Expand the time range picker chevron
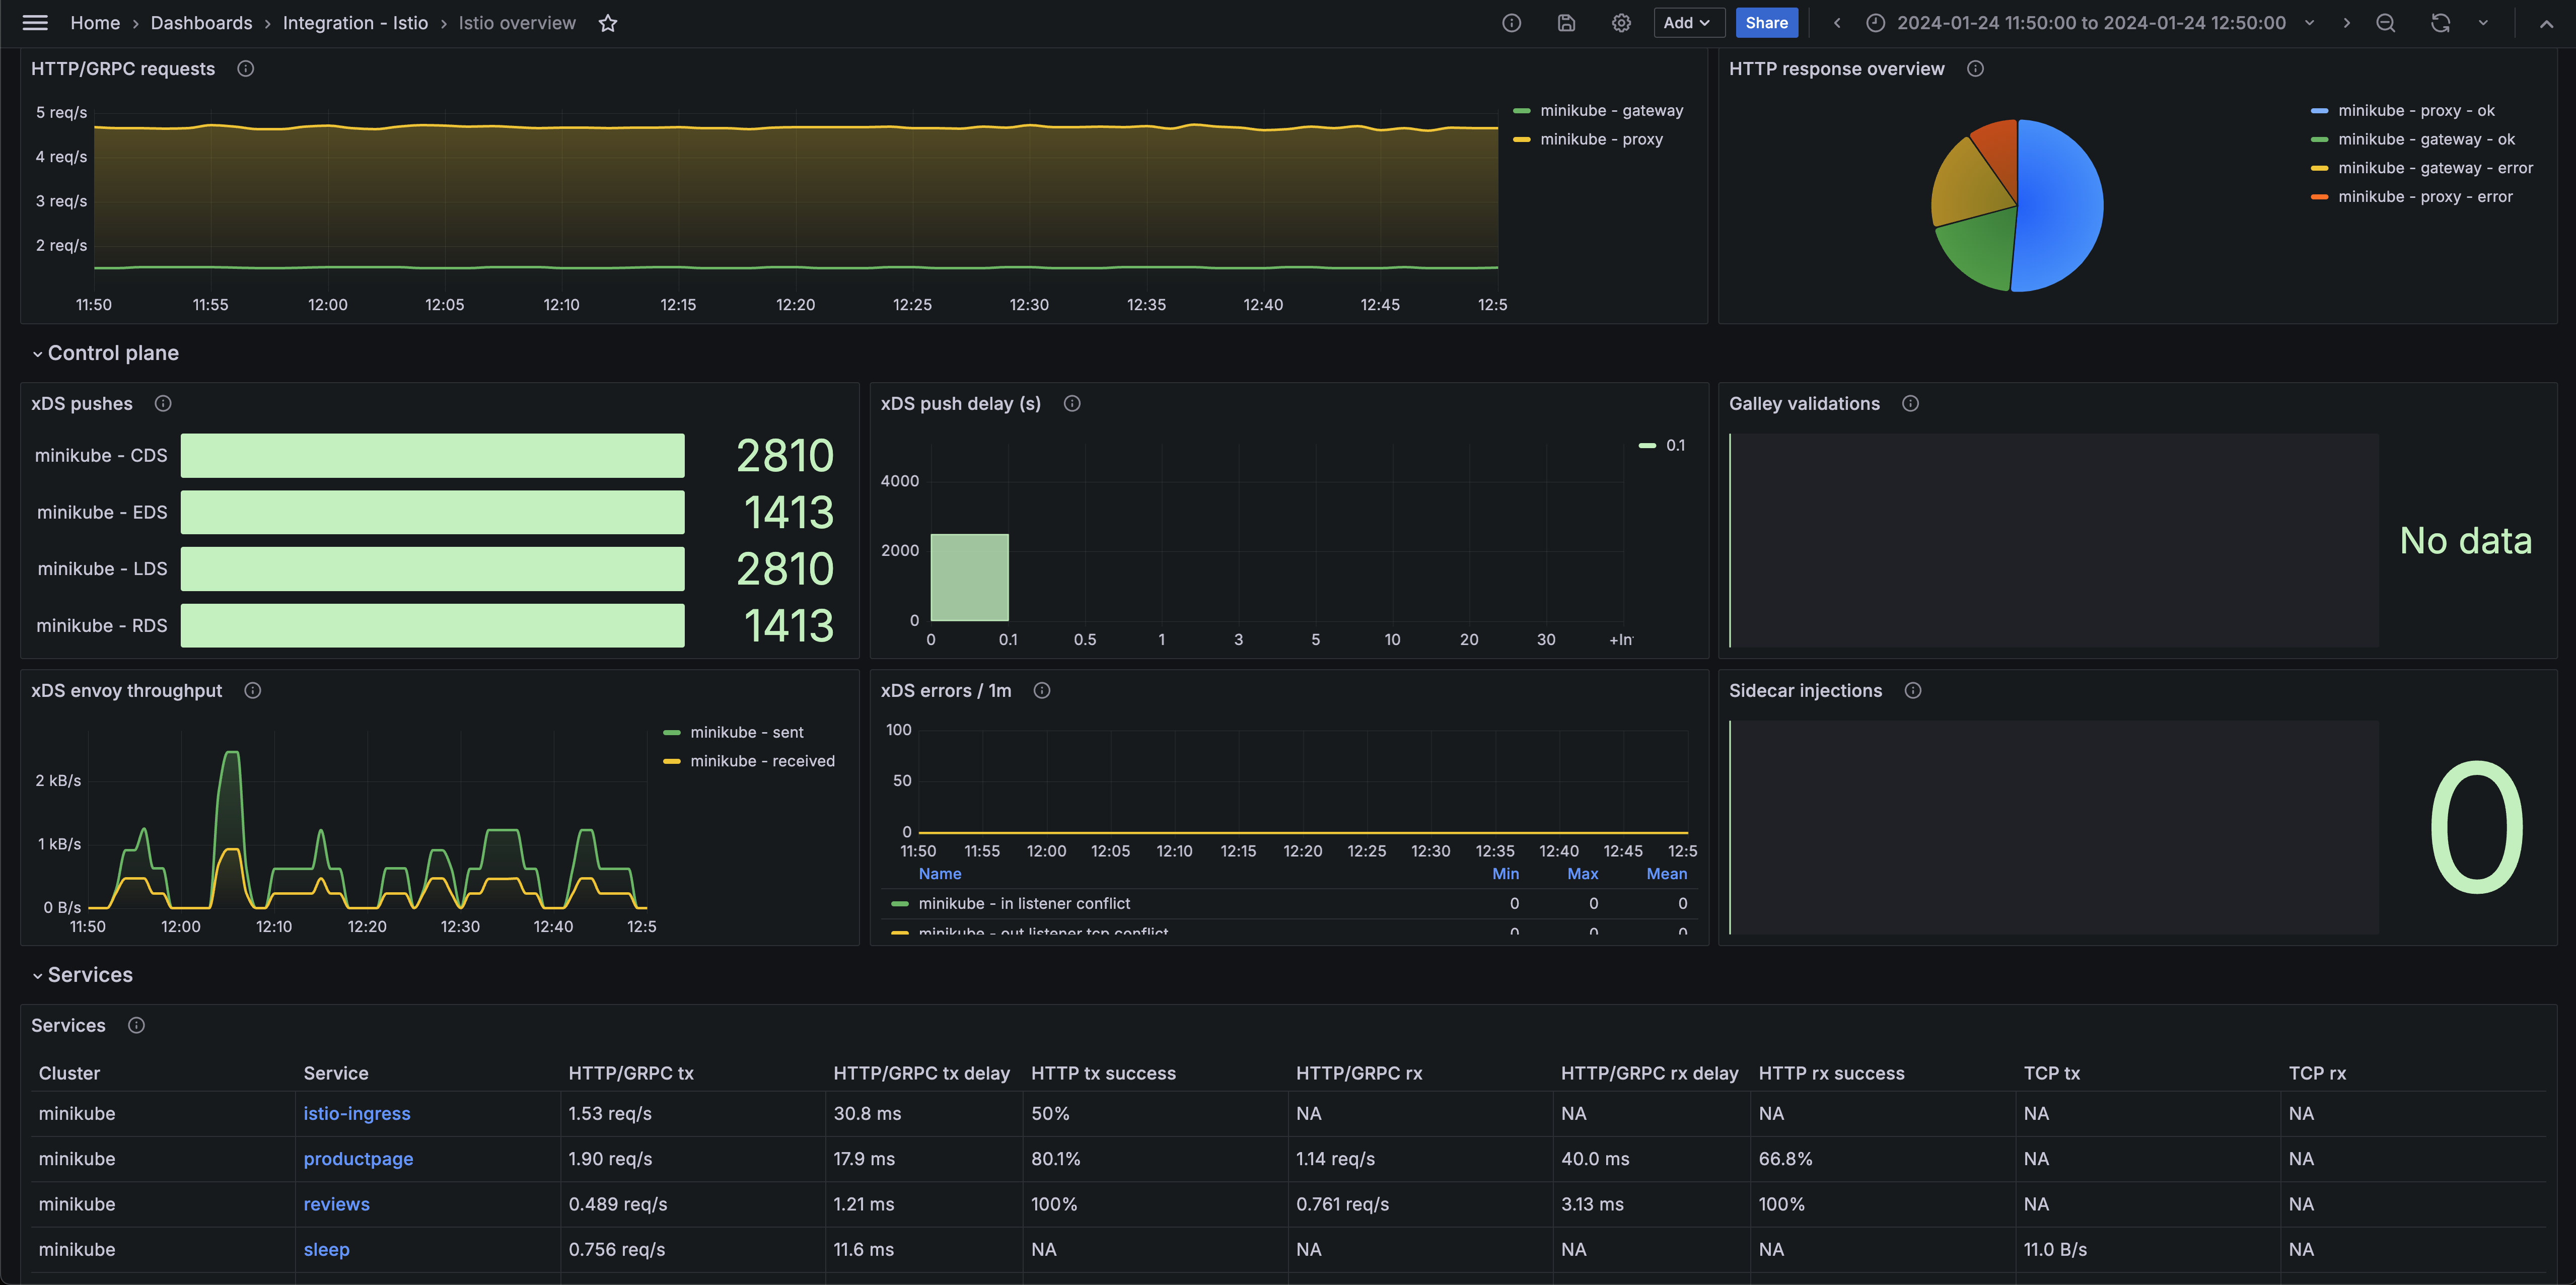2576x1285 pixels. click(2309, 22)
